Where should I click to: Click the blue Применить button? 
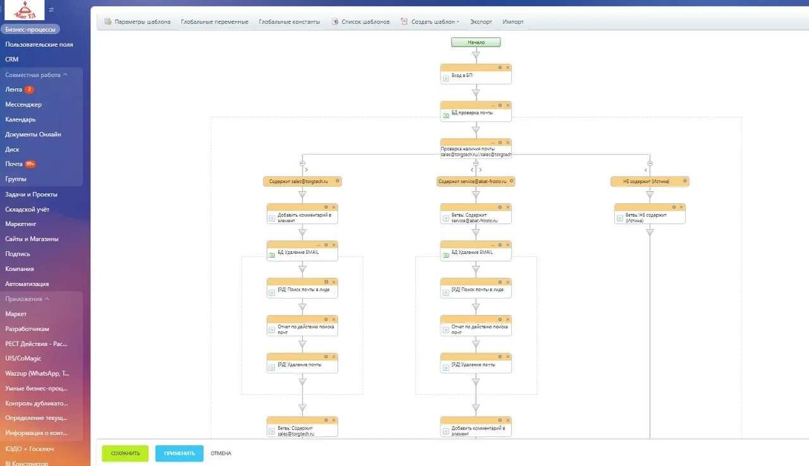(179, 453)
